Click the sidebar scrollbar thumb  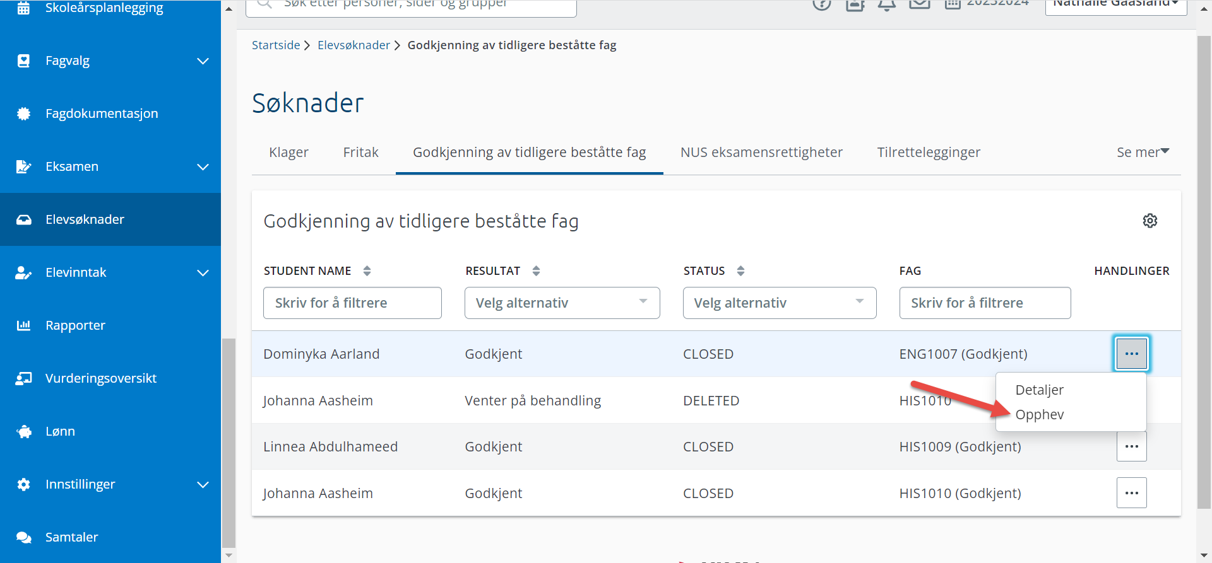[229, 443]
